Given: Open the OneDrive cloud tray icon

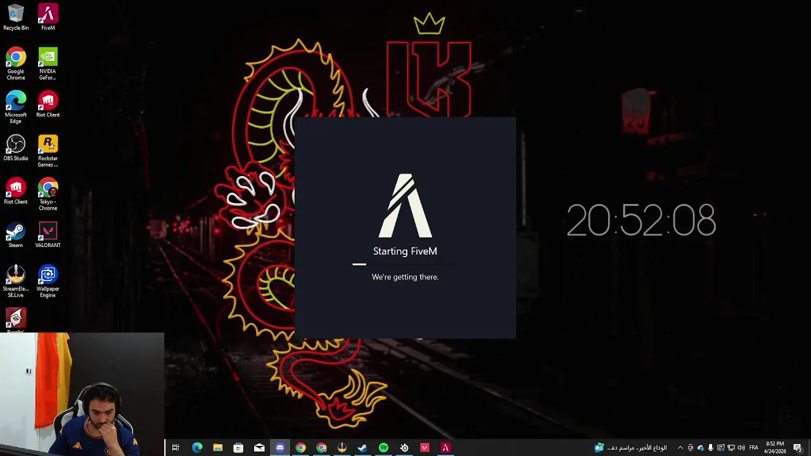Looking at the screenshot, I should 700,448.
